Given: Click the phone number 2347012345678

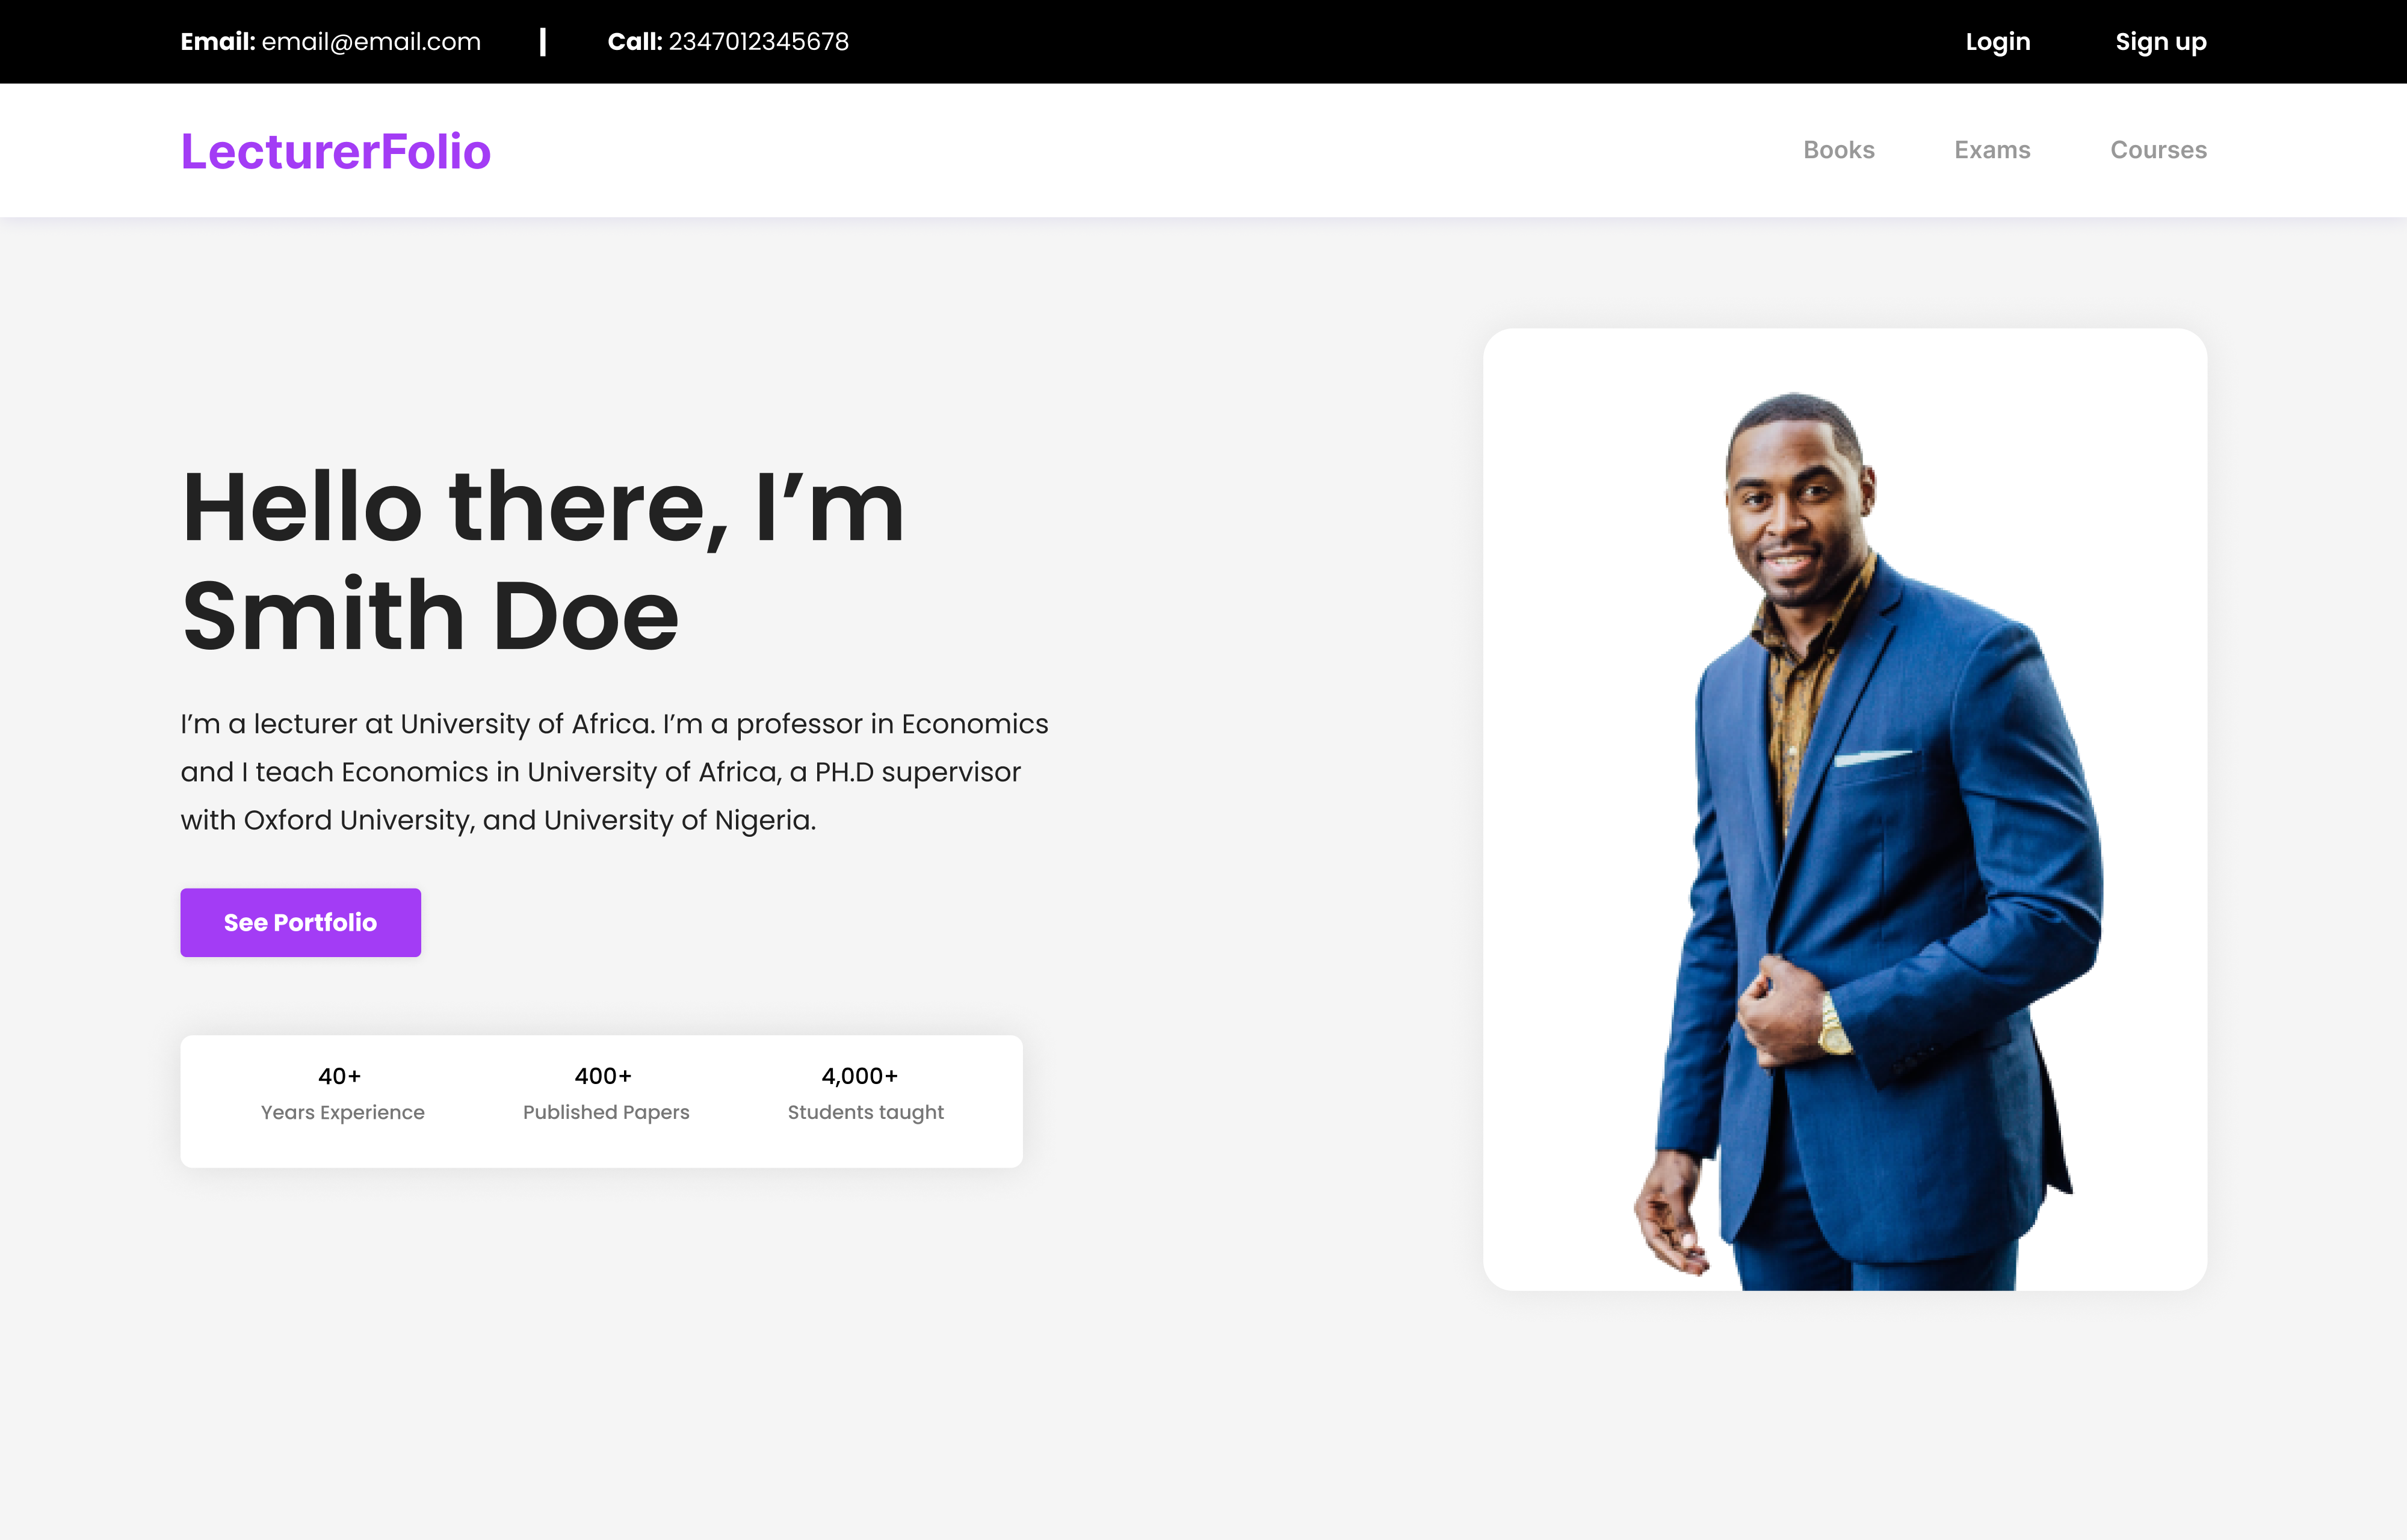Looking at the screenshot, I should (758, 42).
